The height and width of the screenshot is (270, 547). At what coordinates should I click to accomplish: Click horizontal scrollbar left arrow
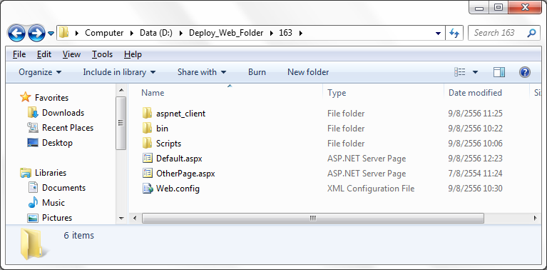pos(135,219)
